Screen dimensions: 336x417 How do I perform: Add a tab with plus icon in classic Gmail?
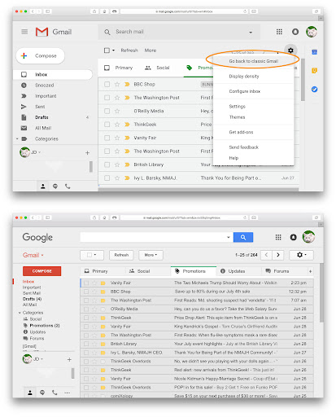[x=310, y=271]
